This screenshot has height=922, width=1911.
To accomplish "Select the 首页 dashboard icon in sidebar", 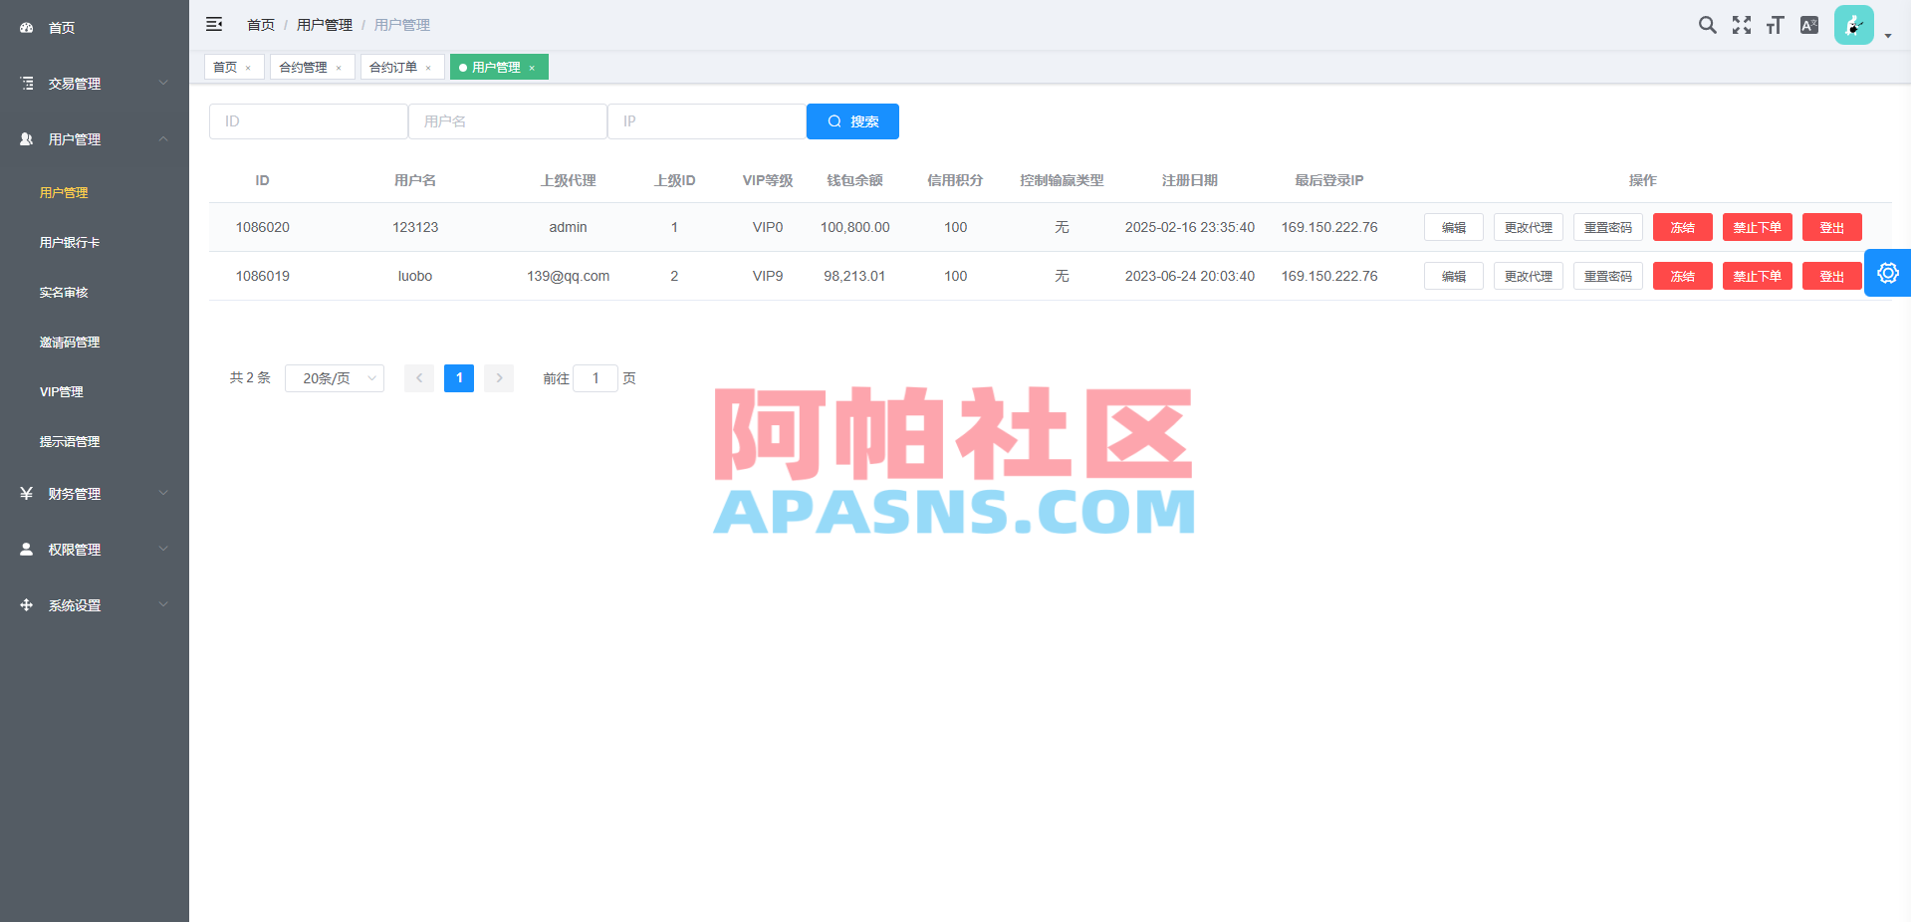I will 26,27.
